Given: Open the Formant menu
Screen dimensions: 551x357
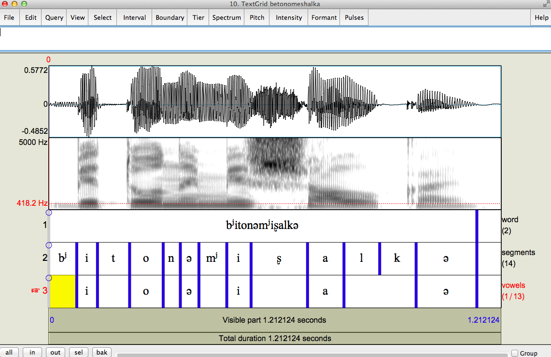Looking at the screenshot, I should click(x=324, y=17).
